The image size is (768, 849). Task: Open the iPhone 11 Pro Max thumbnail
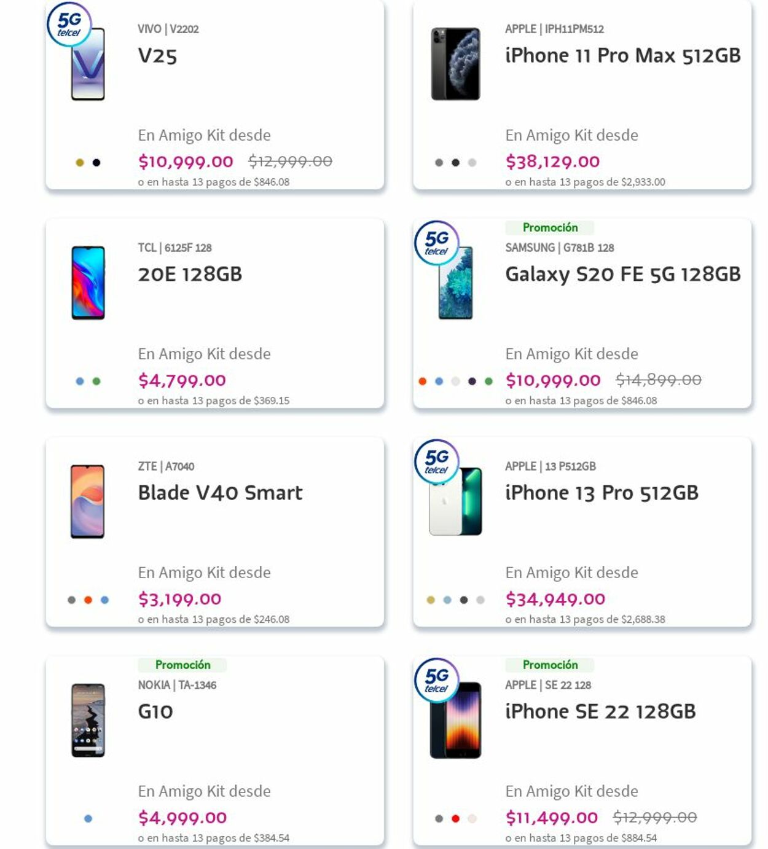point(455,64)
